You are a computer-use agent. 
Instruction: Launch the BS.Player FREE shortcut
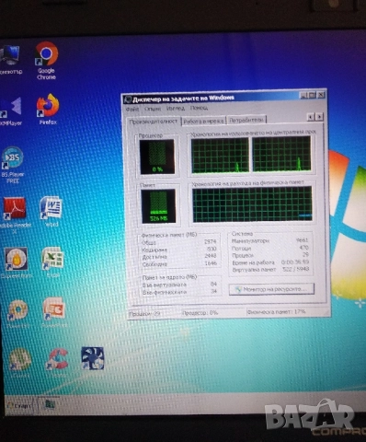click(12, 165)
